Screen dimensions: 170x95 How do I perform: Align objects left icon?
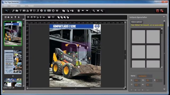click(28, 17)
